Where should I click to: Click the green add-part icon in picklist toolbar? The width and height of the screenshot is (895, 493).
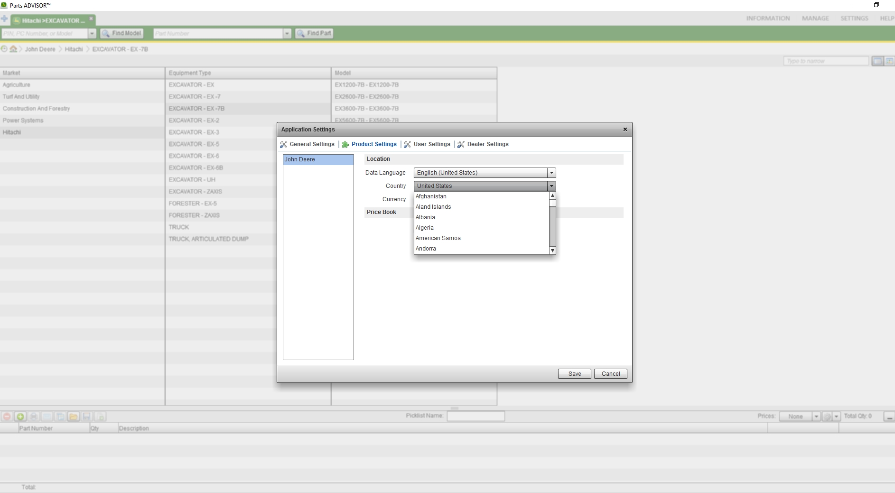[x=20, y=417]
